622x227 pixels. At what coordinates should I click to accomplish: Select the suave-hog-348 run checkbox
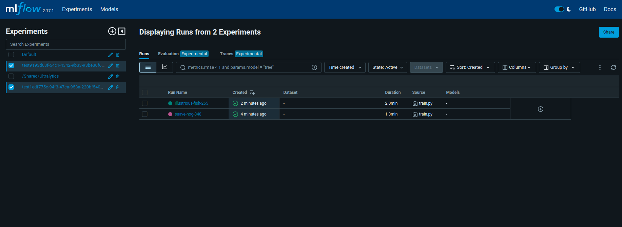click(x=145, y=114)
